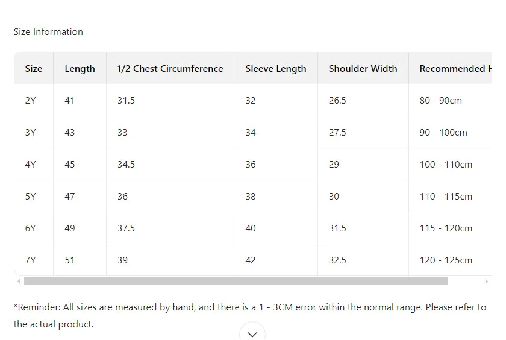Click the Sleeve Length column header
This screenshot has height=340, width=506.
pos(275,69)
